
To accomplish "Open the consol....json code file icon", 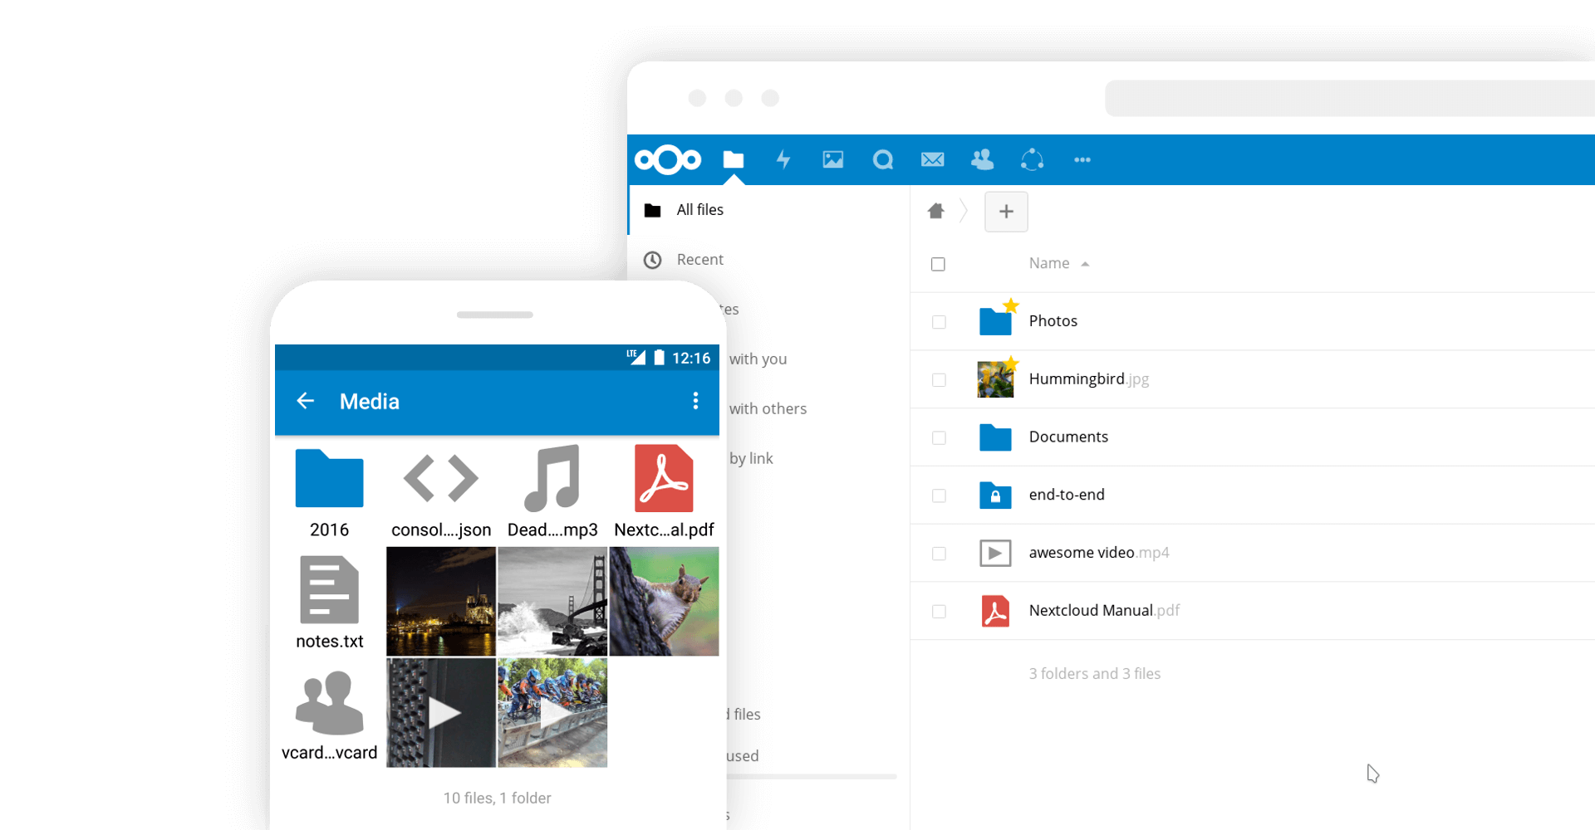I will pos(441,479).
